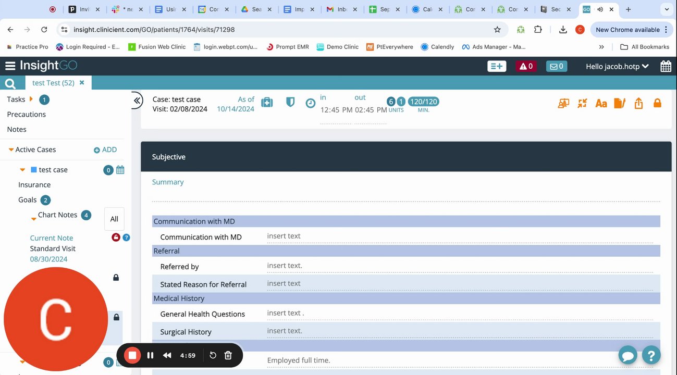Click the clock icon before in time
The height and width of the screenshot is (375, 677).
pyautogui.click(x=310, y=103)
